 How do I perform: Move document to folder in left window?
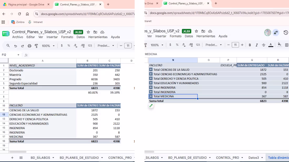pyautogui.click(x=95, y=32)
